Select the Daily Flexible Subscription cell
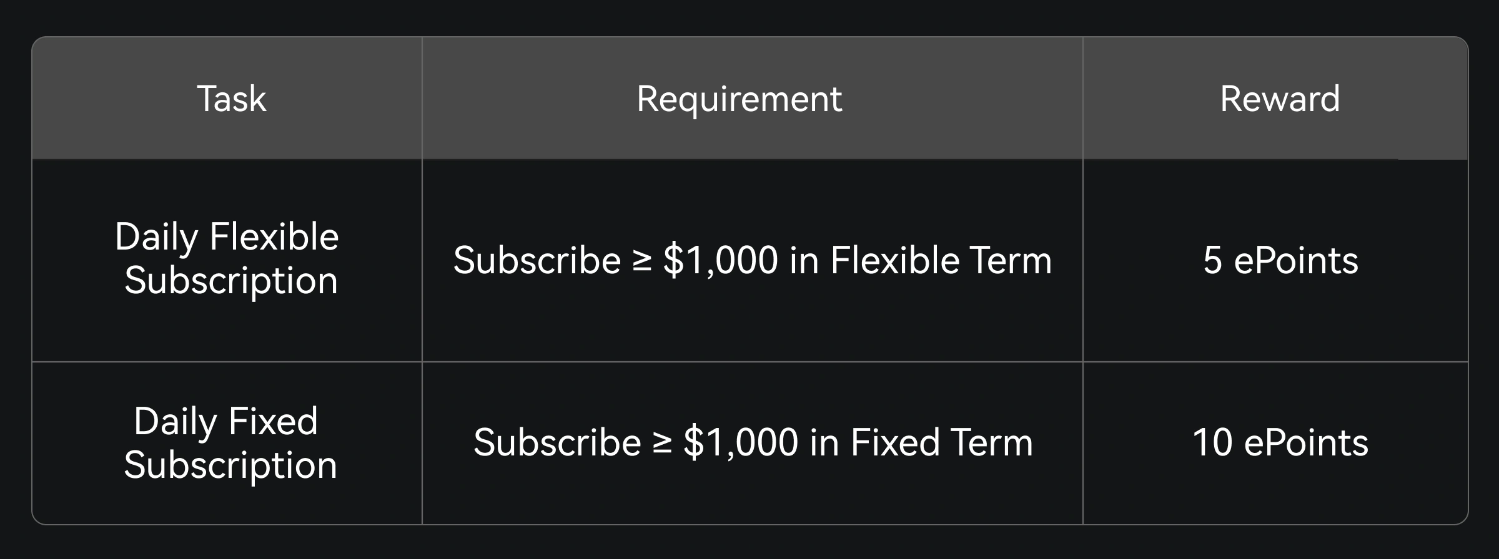Screen dimensions: 1499x559 pyautogui.click(x=227, y=258)
